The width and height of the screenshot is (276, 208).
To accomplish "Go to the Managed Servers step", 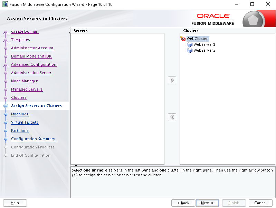I will [27, 89].
